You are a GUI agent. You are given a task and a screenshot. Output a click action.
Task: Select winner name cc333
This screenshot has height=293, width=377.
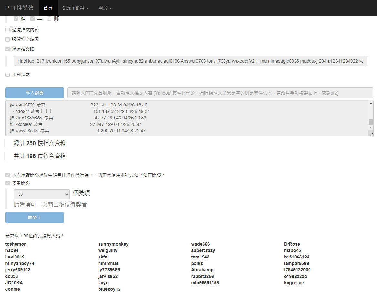click(12, 277)
